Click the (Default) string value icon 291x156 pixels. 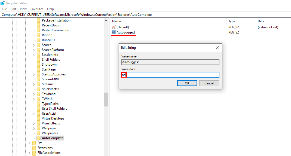[x=114, y=27]
